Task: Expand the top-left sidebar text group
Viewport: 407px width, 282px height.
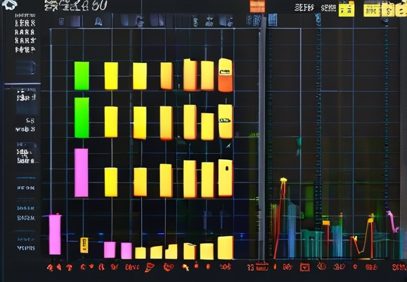Action: pyautogui.click(x=24, y=32)
